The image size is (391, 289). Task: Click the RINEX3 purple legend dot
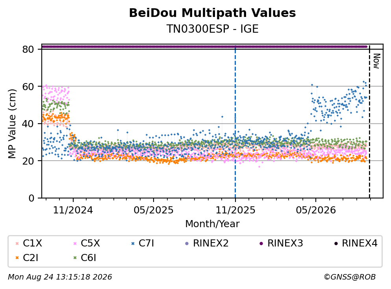click(261, 243)
